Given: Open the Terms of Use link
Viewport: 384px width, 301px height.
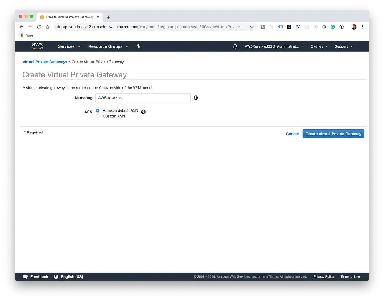Looking at the screenshot, I should coord(350,277).
